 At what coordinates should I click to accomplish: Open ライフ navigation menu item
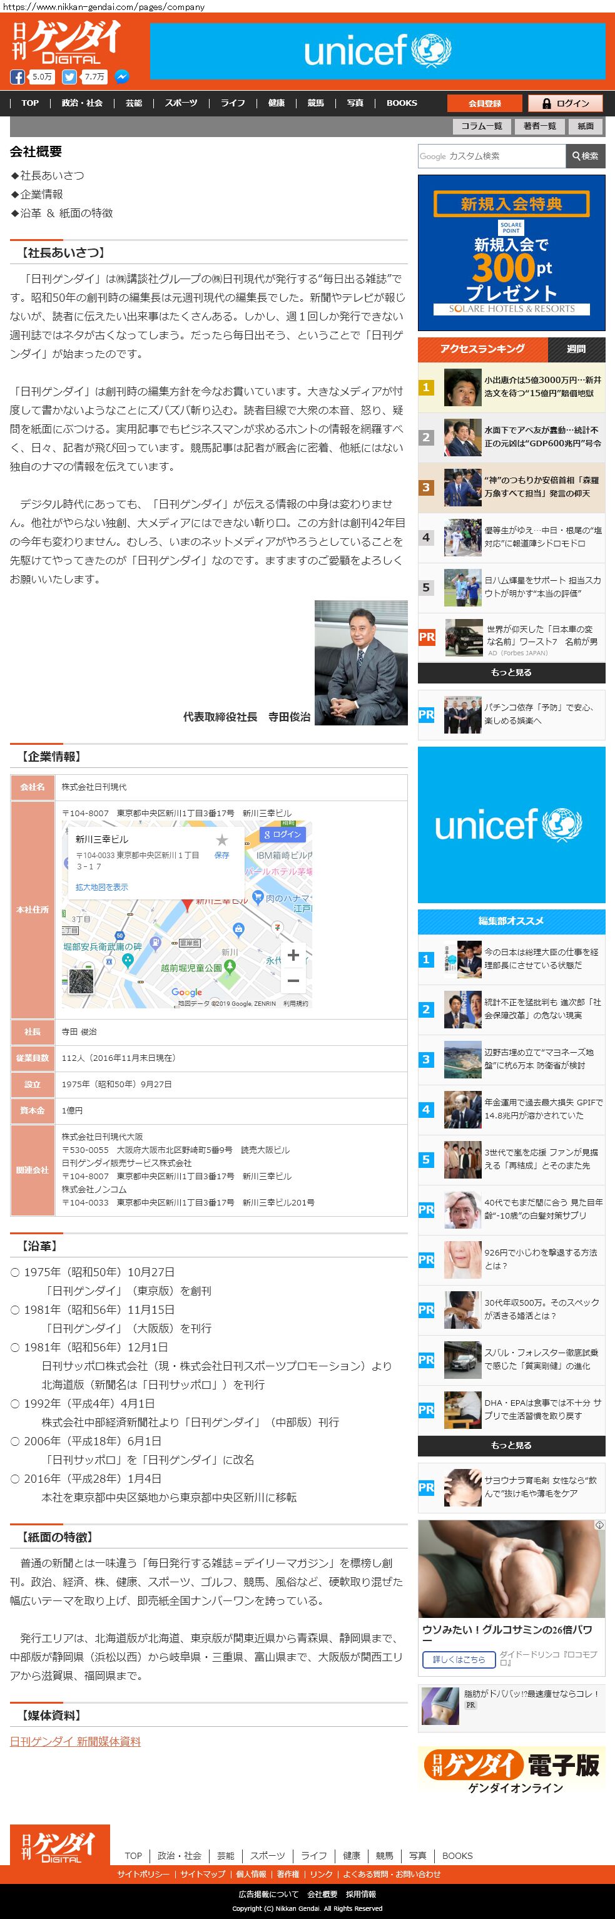pos(232,103)
